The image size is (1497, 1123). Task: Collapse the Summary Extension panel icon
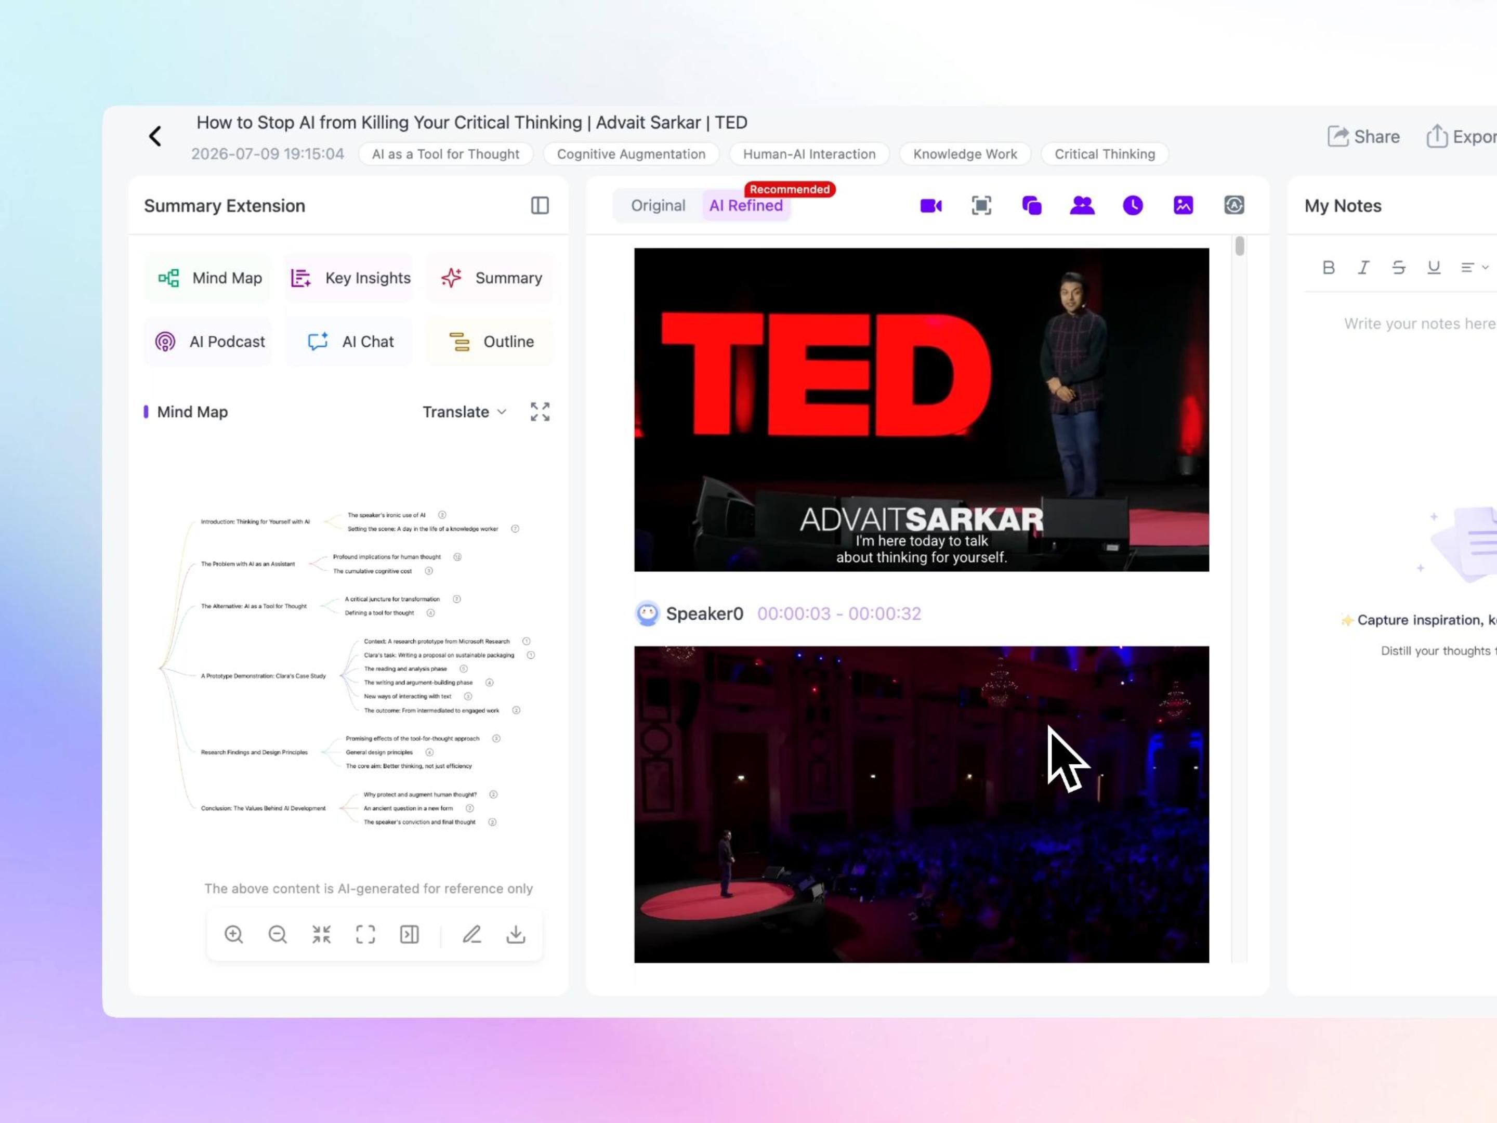tap(540, 205)
